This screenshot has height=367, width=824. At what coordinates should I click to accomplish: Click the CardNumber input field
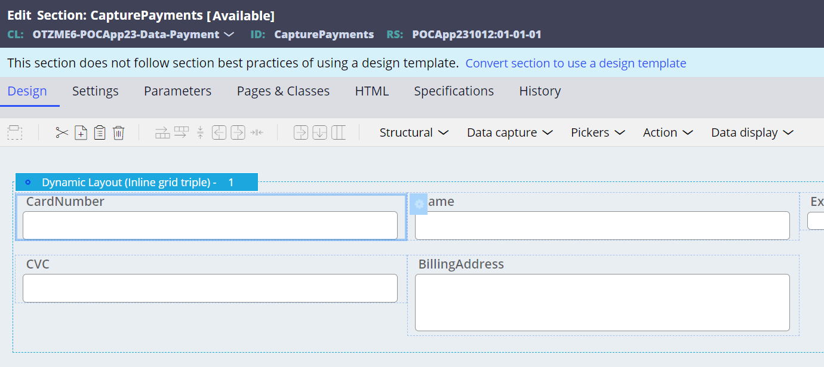[210, 226]
